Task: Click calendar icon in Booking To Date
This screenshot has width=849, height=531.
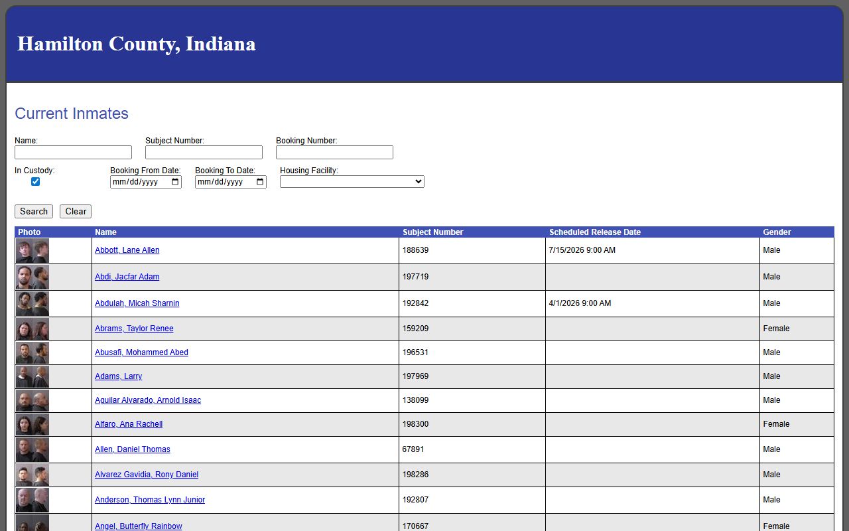Action: [260, 182]
